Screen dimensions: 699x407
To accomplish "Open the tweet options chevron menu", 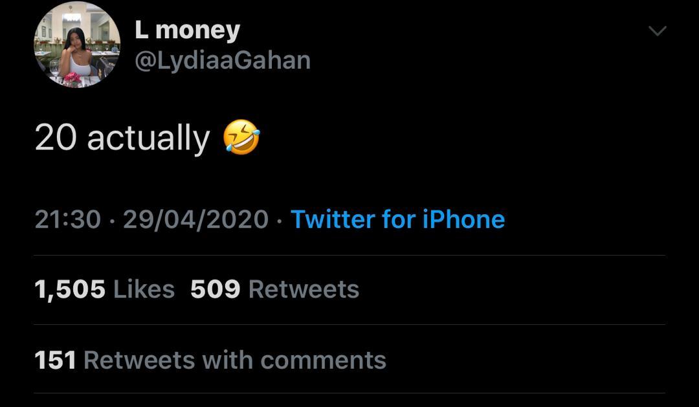I will coord(657,31).
